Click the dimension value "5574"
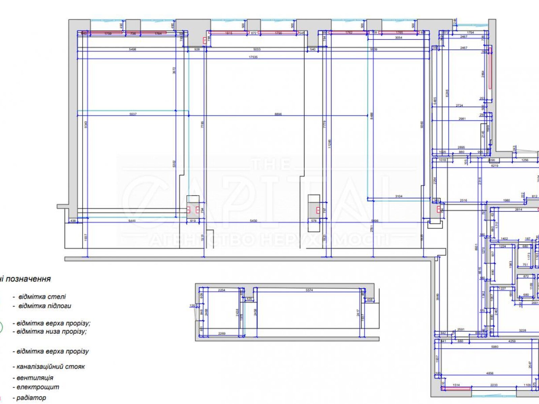This screenshot has height=404, width=539. point(309,290)
